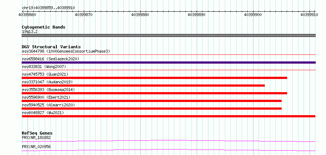Click ruler tick label 40399900
Screen dimensions: 326x155
(253, 15)
